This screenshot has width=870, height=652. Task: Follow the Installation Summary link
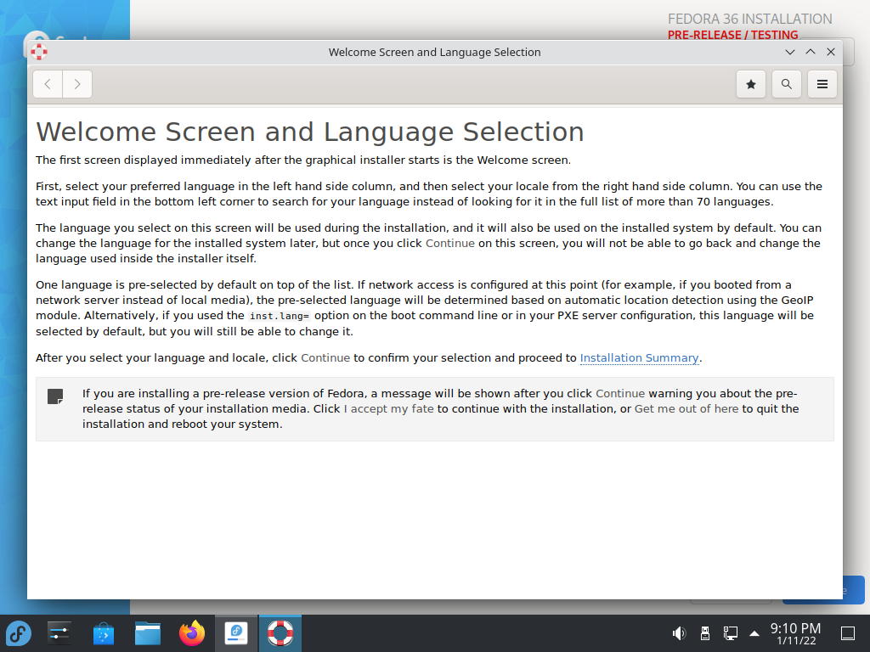click(639, 358)
